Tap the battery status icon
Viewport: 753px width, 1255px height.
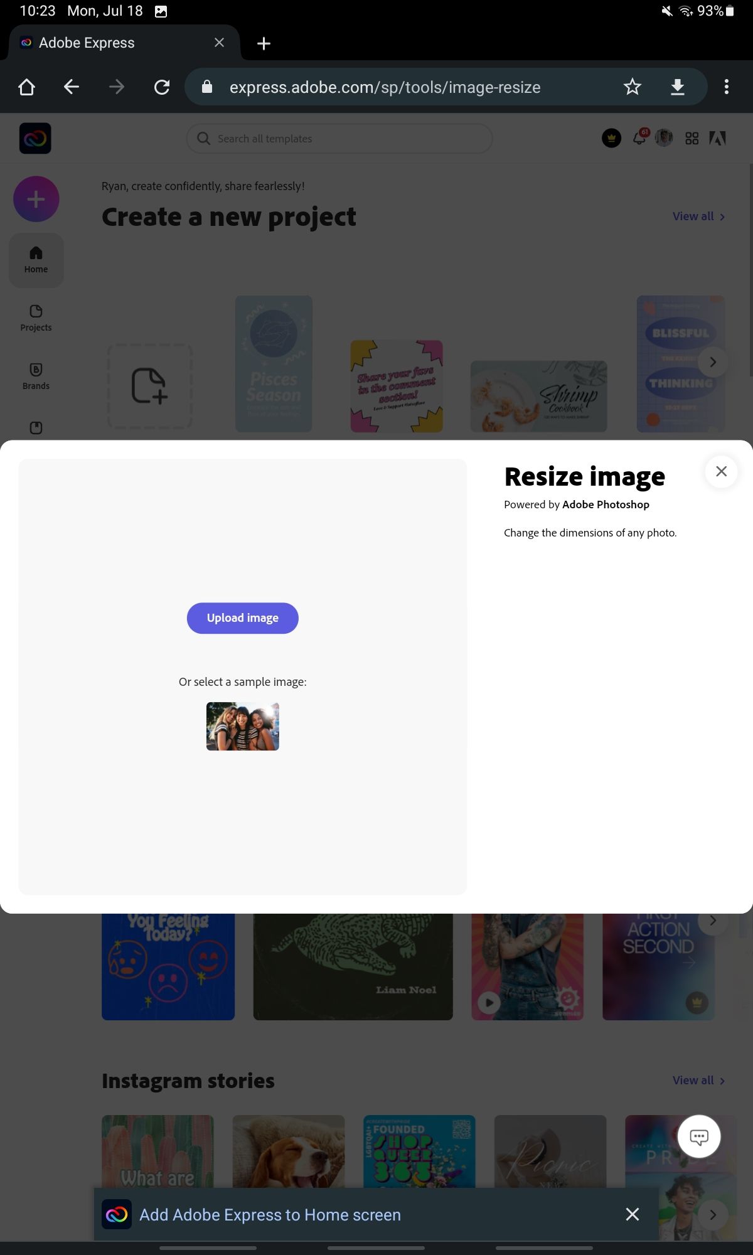[730, 11]
